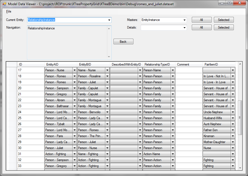Click the Navigation list scroll-up arrow
Screen dimensions: 248x176
click(x=109, y=28)
